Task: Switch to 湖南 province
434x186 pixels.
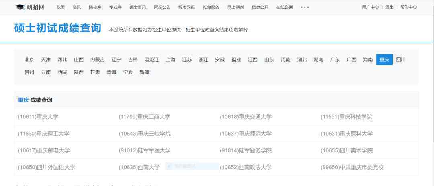Action: click(319, 60)
